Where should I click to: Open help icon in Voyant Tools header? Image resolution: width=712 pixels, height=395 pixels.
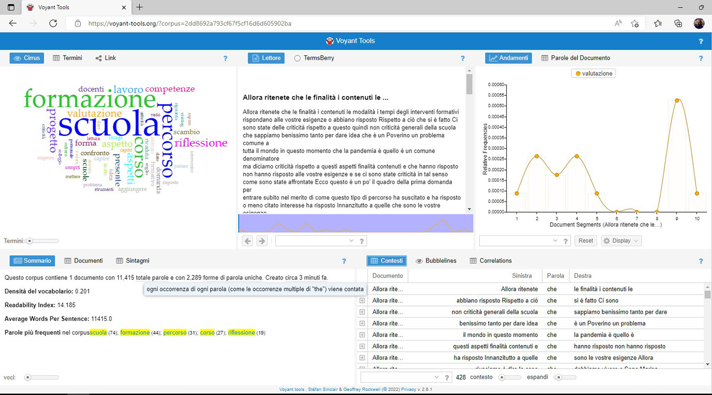[x=701, y=41]
